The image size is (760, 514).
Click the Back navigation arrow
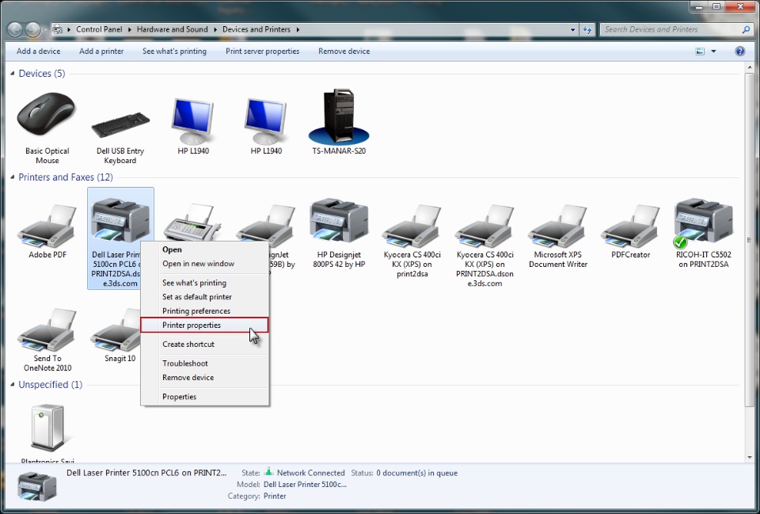pos(15,30)
